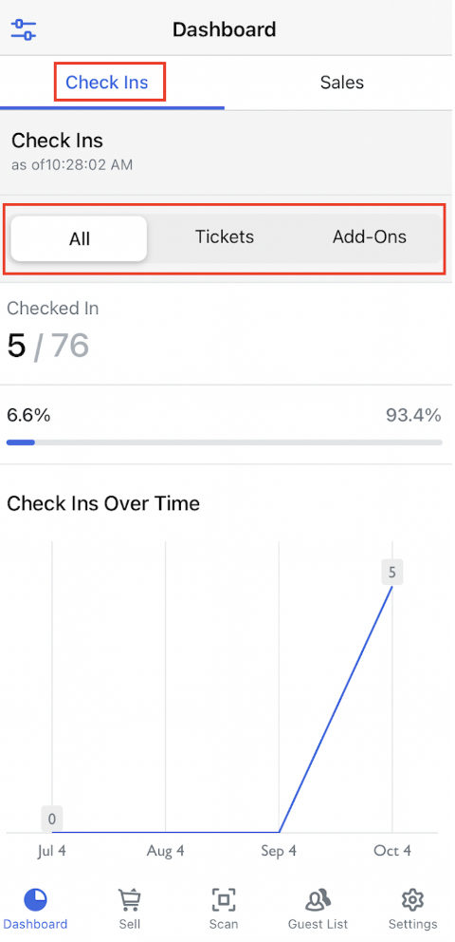Select the Add-Ons segment filter
This screenshot has height=942, width=455.
tap(370, 236)
